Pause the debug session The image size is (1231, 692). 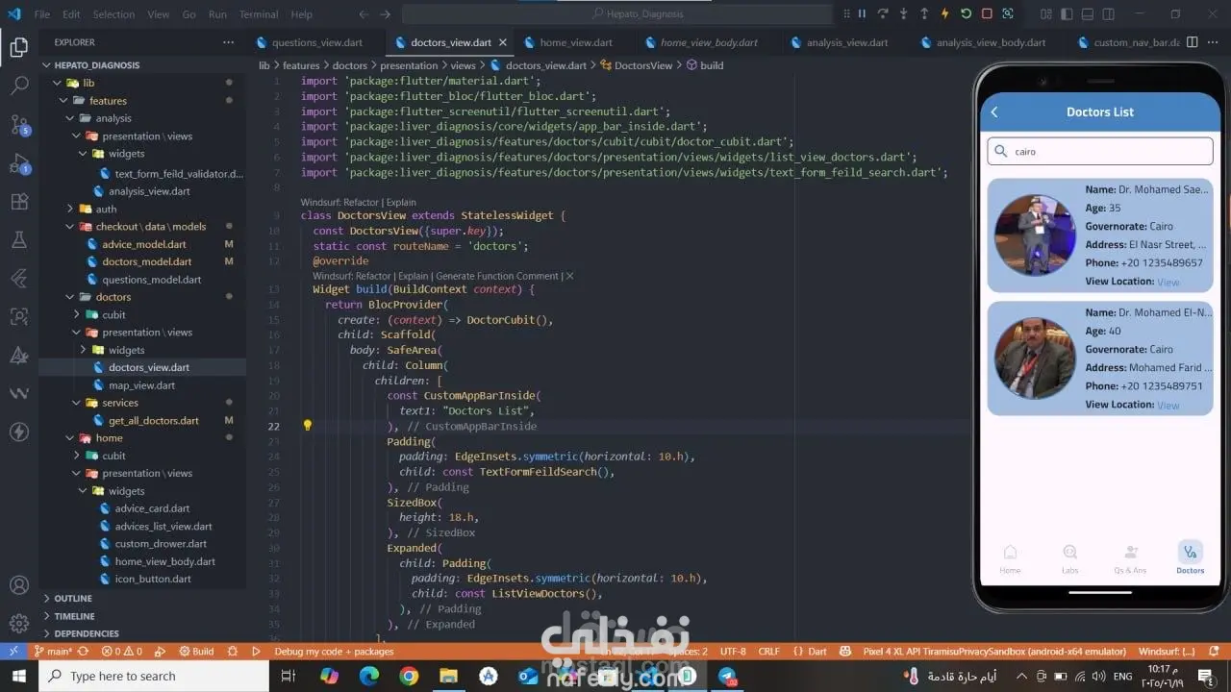(x=861, y=13)
